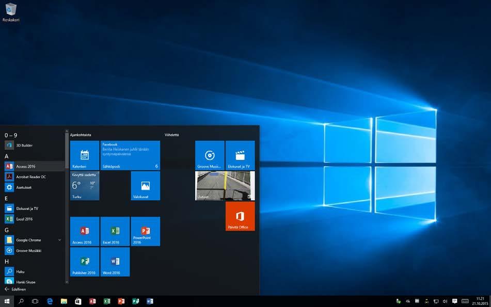
Task: Expand the Google Chrome folder chevron
Action: pyautogui.click(x=59, y=240)
